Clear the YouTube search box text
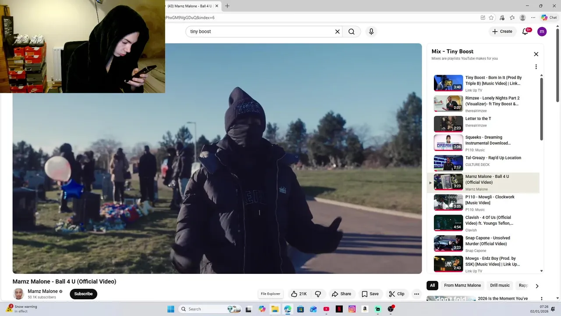Screen dimensions: 561x316 (x=337, y=32)
